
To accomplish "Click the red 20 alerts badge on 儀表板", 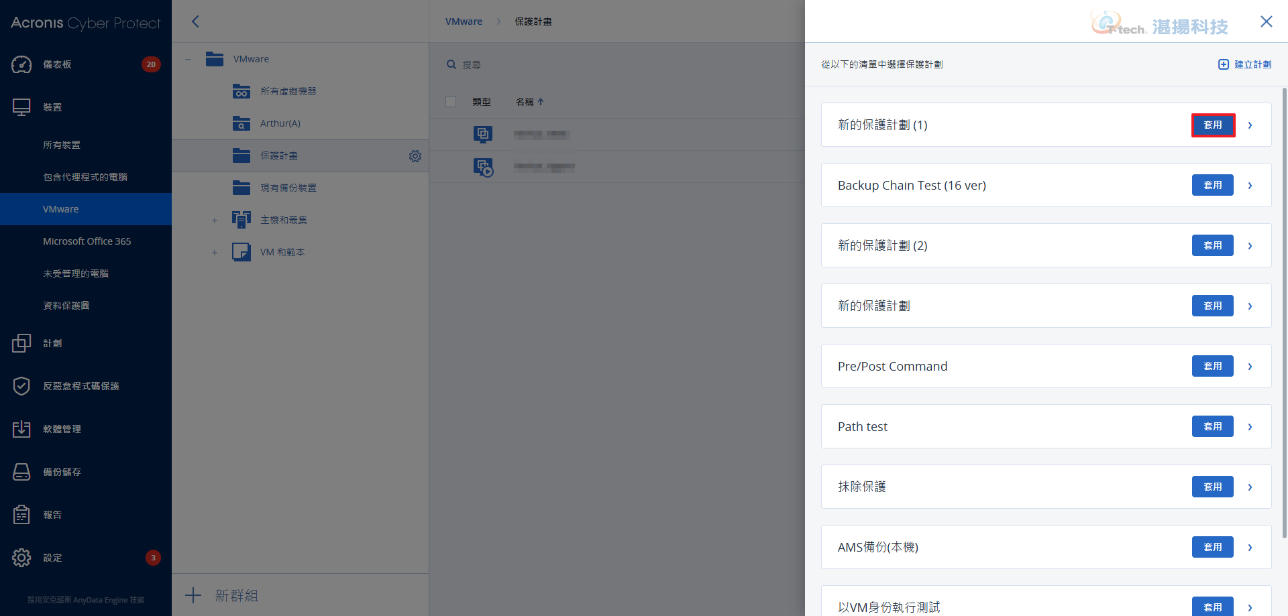I will coord(151,64).
